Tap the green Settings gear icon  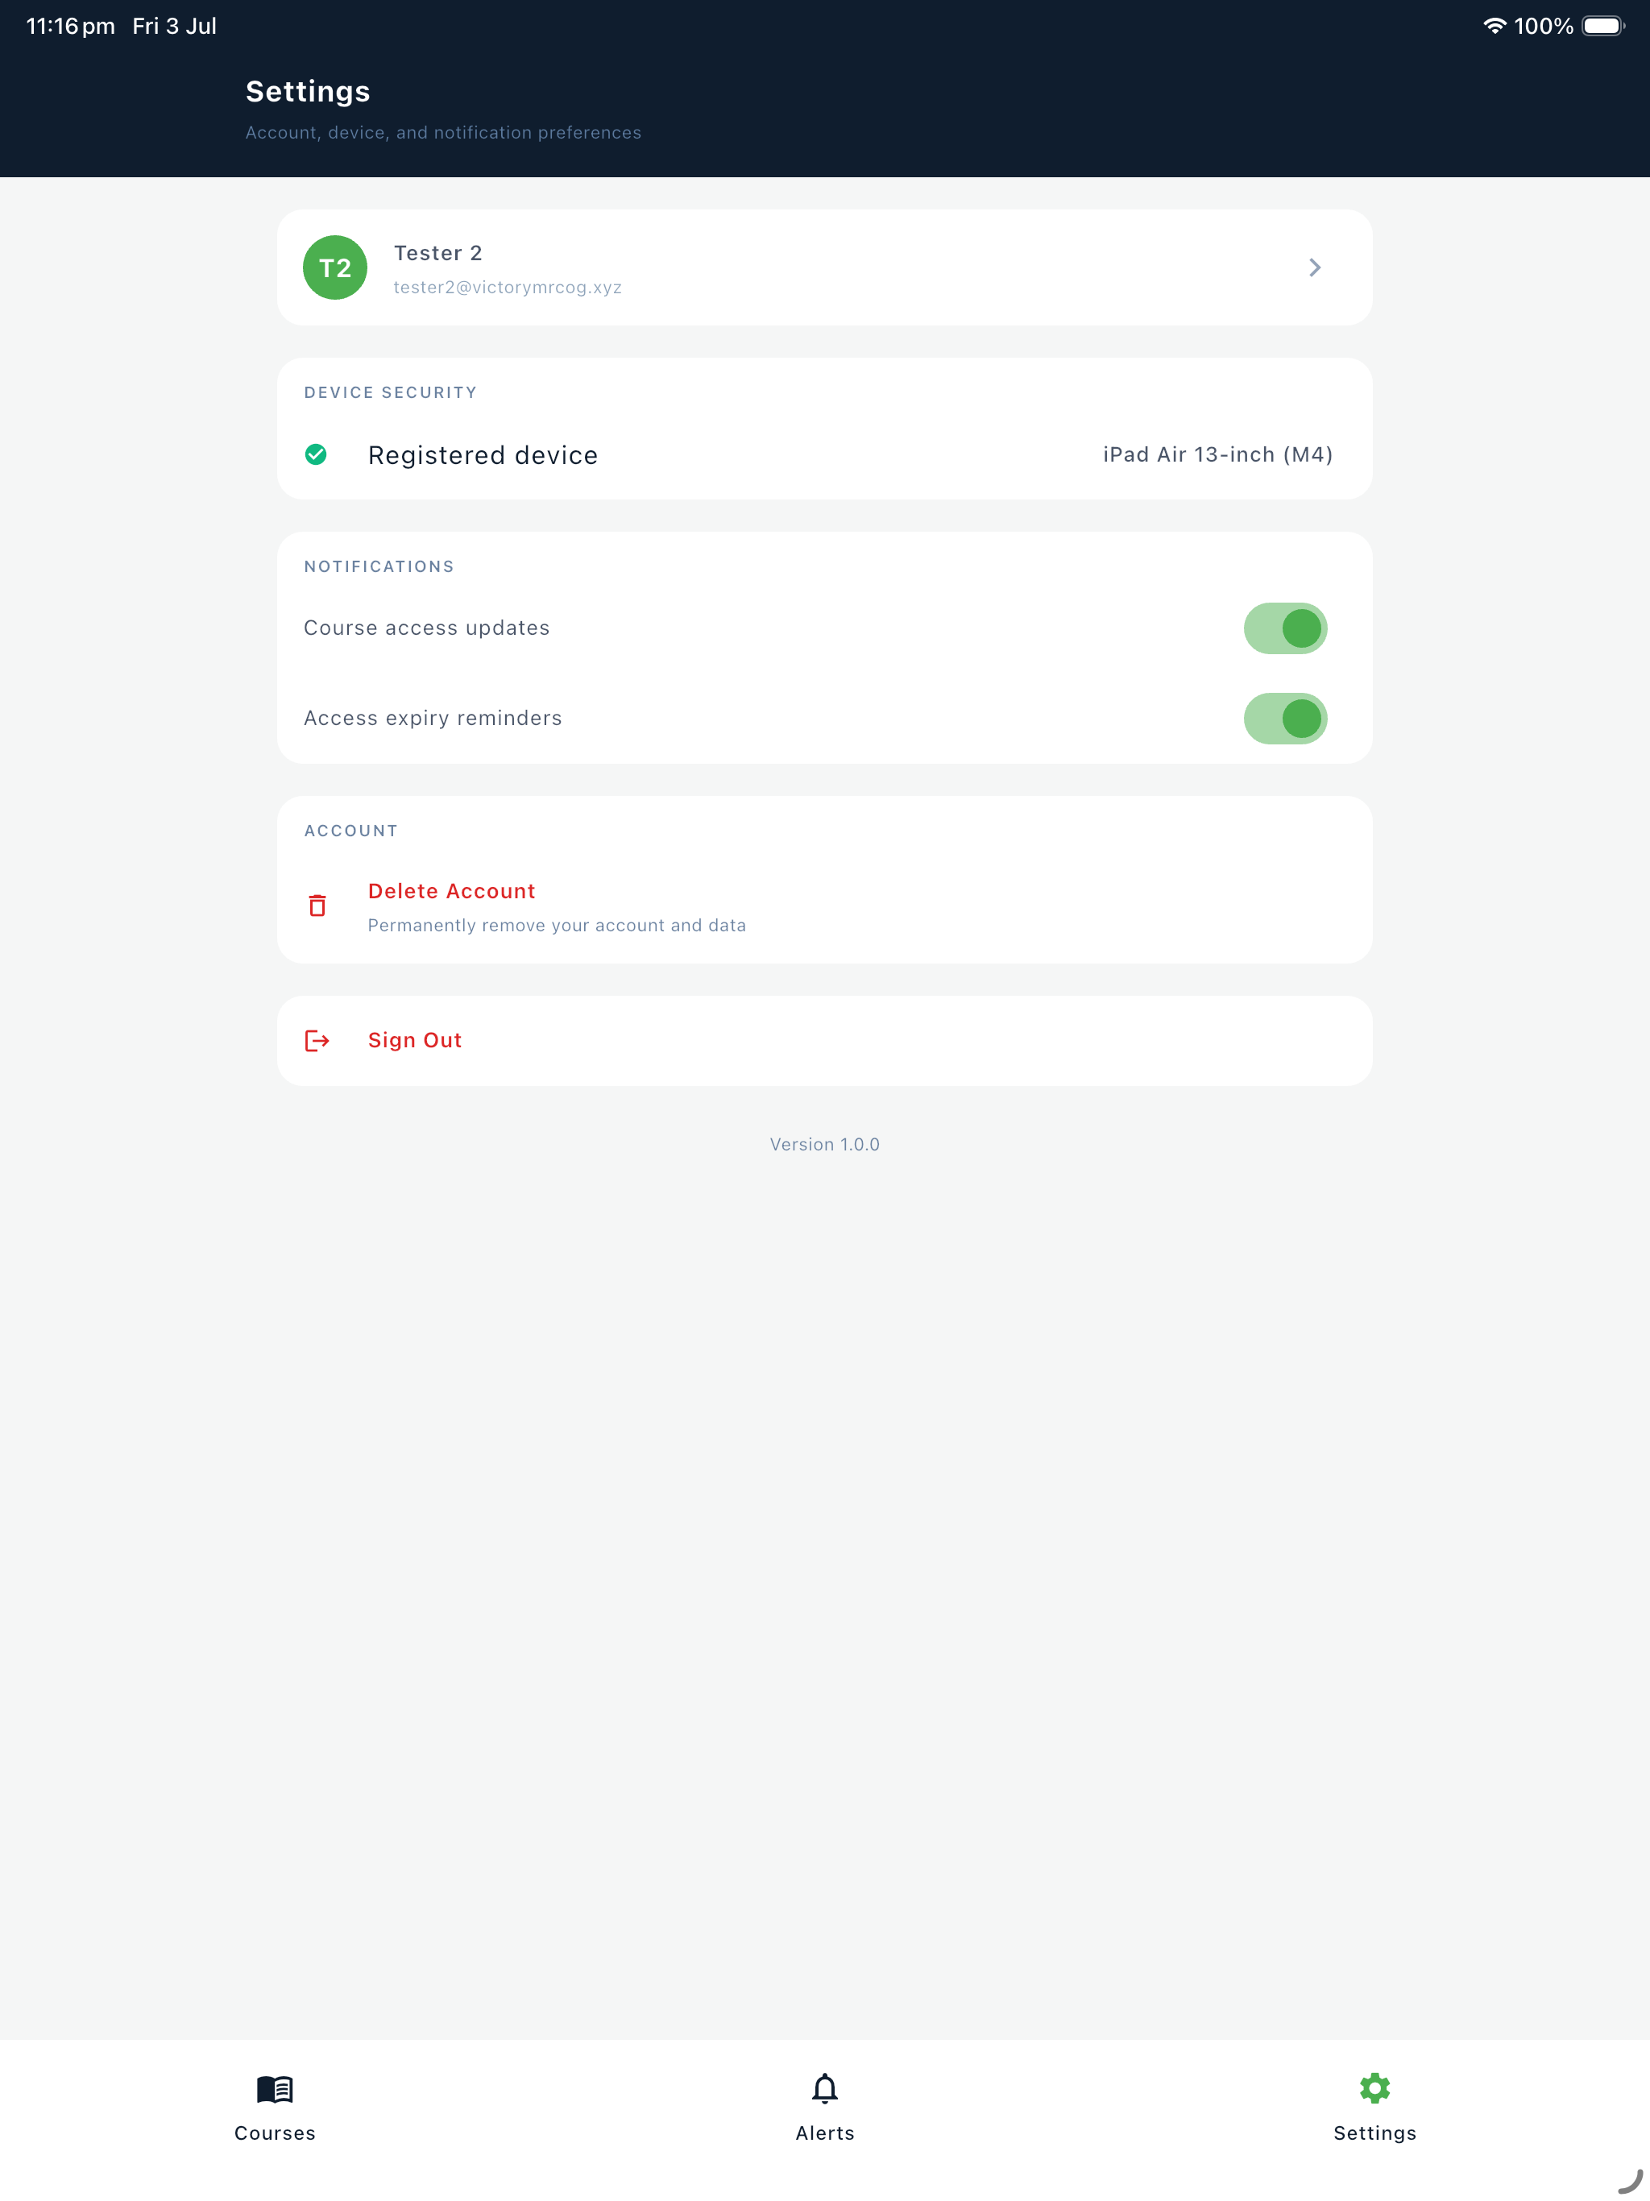tap(1374, 2088)
